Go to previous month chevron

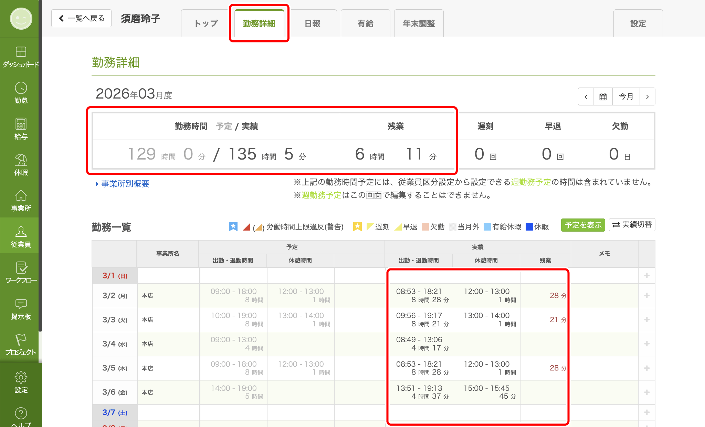tap(586, 96)
